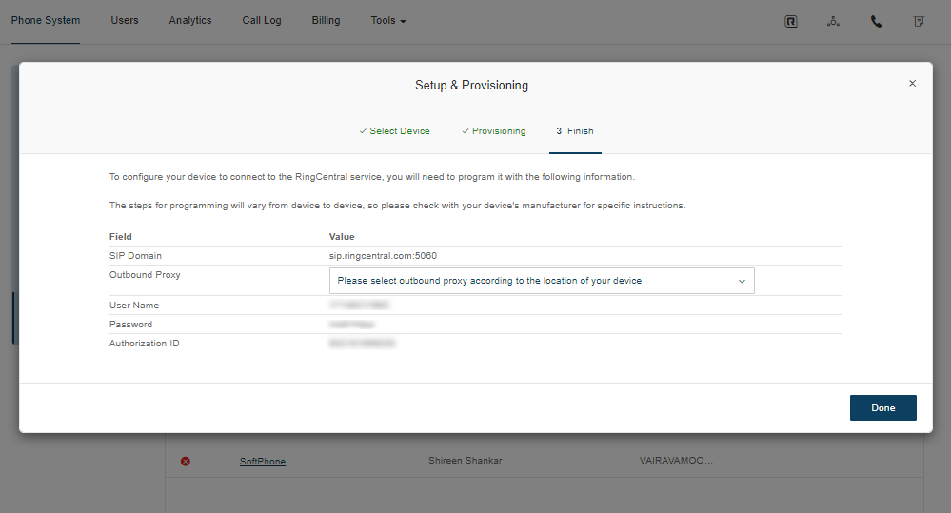Viewport: 951px width, 513px height.
Task: Open the network nodes icon in header
Action: point(833,21)
